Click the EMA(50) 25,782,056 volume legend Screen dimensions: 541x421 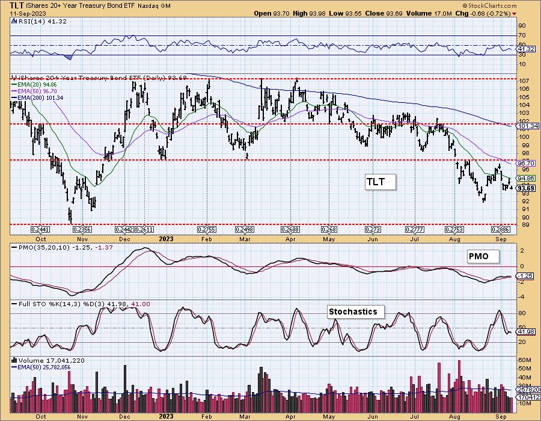coord(44,367)
